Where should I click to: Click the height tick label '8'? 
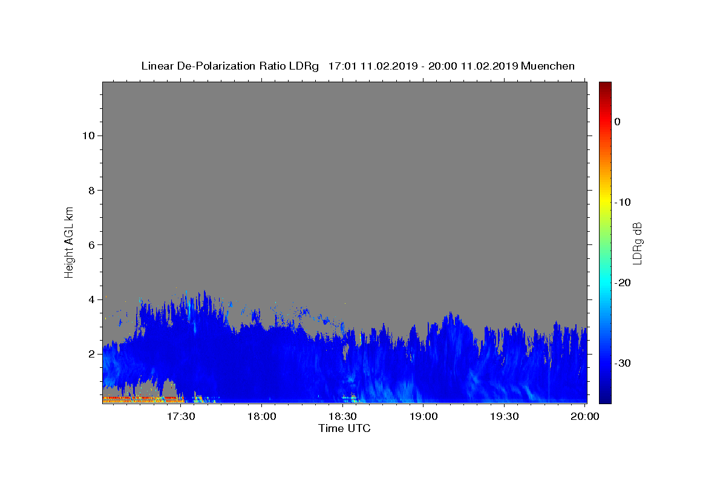click(90, 190)
